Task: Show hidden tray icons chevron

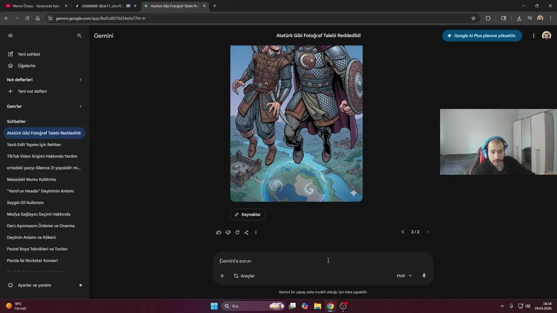Action: pyautogui.click(x=502, y=306)
